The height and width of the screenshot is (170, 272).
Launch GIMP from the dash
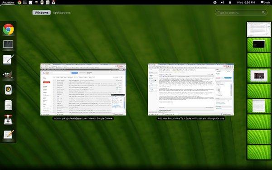click(x=8, y=75)
